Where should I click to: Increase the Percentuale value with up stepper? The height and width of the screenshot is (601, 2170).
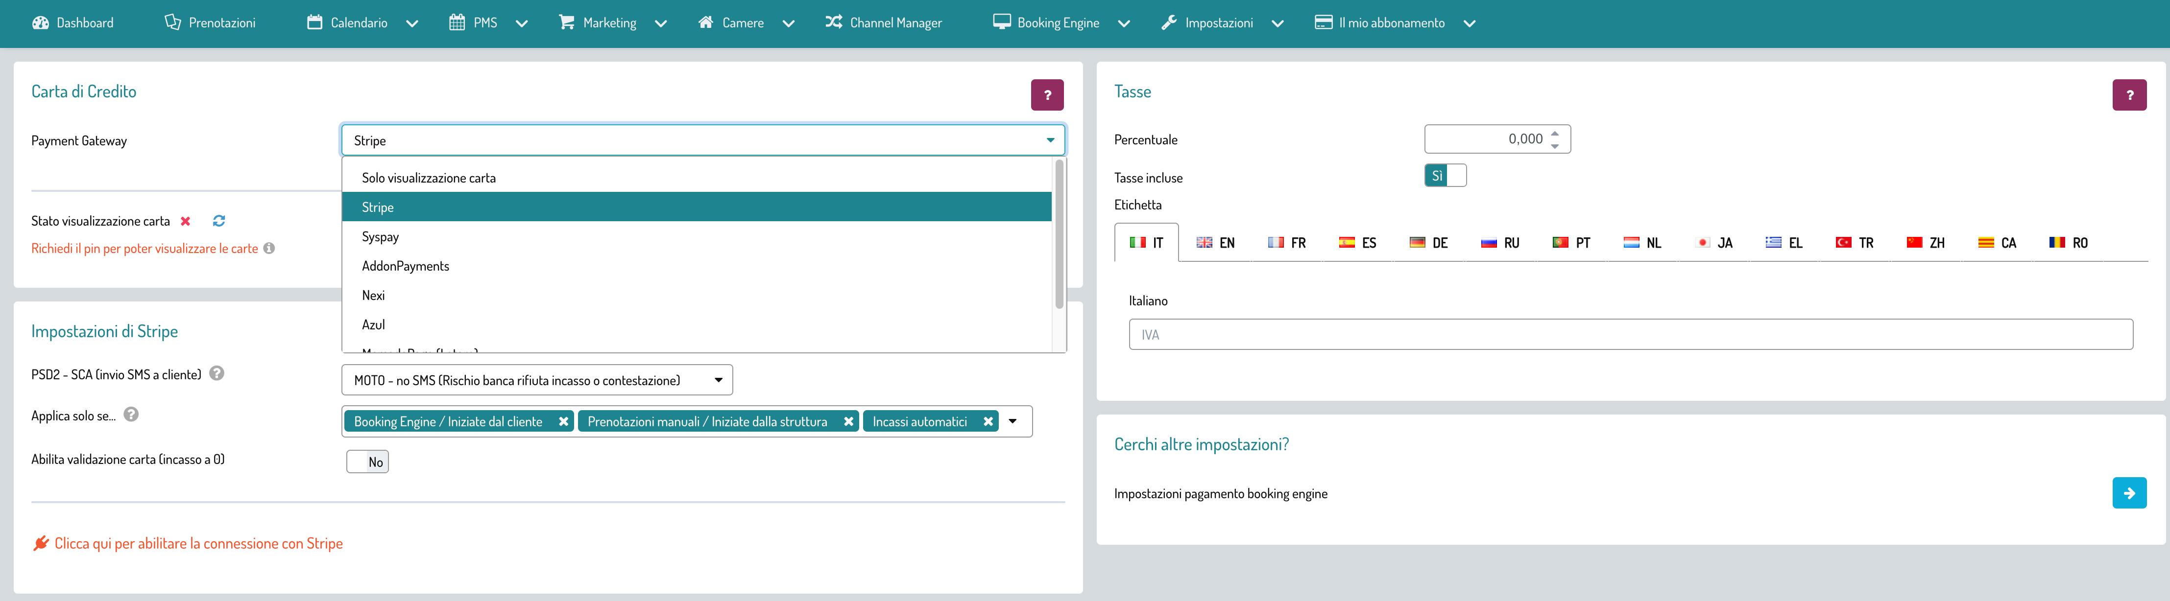tap(1555, 133)
